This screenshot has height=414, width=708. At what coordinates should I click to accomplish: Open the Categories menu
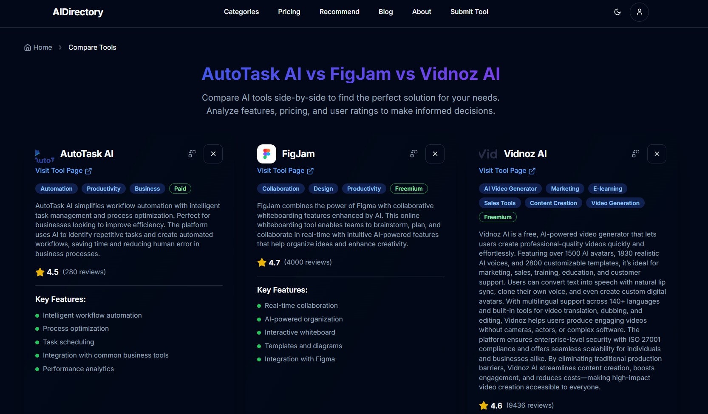coord(241,12)
